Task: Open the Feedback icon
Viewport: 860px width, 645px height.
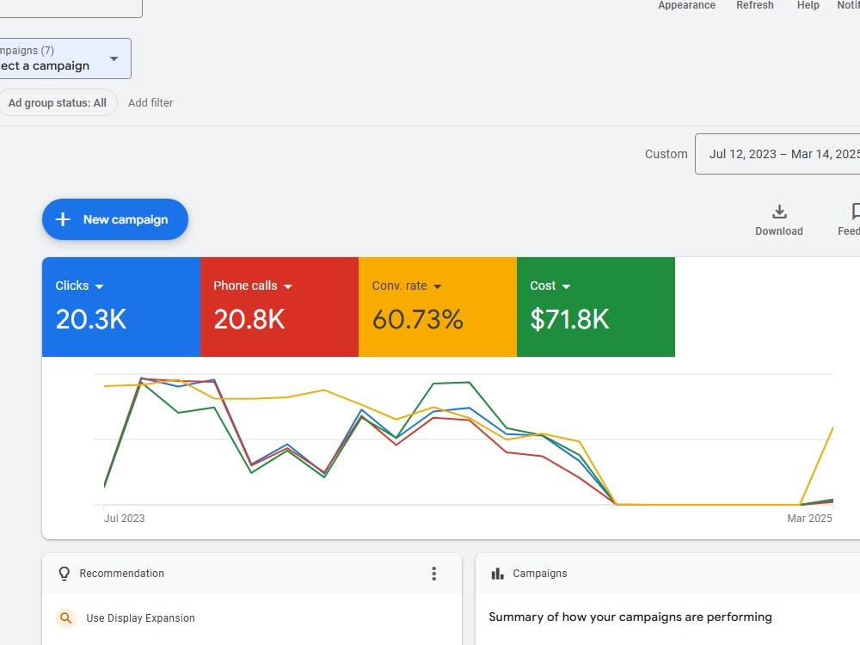Action: point(855,212)
